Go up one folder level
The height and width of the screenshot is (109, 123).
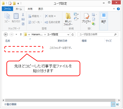click(21, 34)
